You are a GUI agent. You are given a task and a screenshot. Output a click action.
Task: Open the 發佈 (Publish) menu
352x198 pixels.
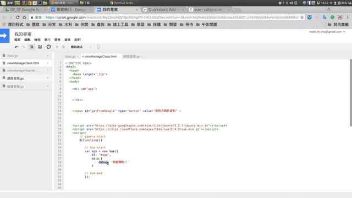(x=57, y=40)
